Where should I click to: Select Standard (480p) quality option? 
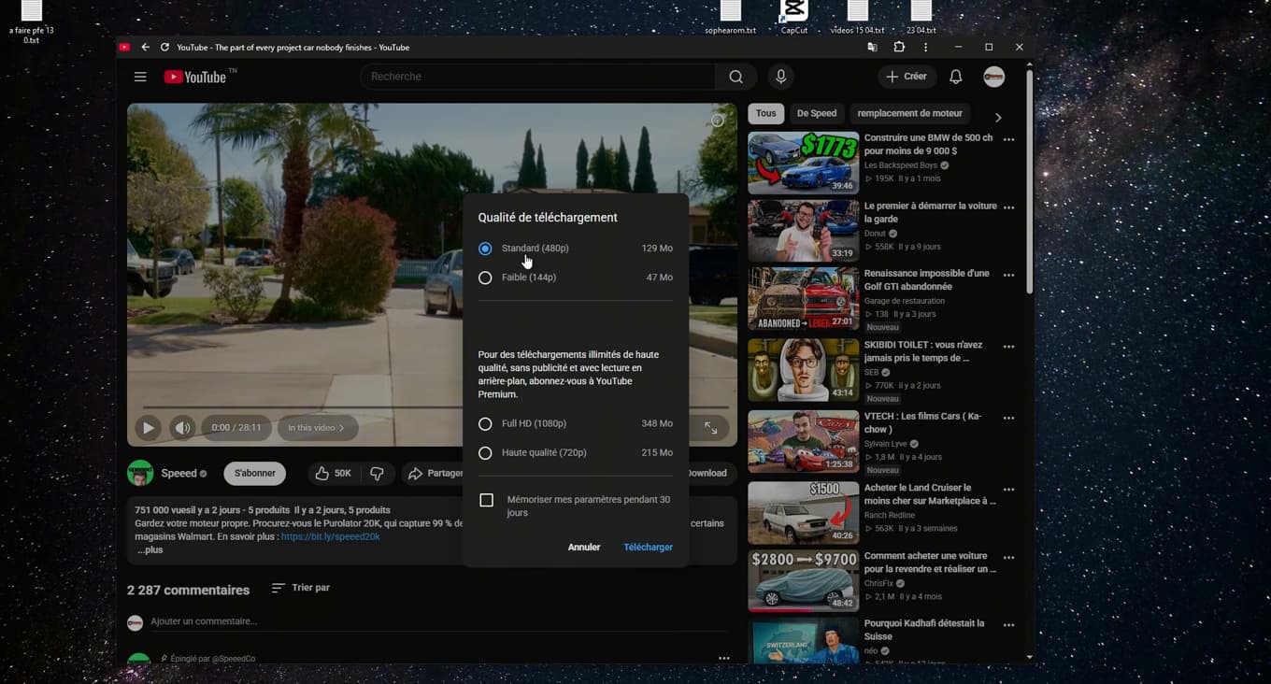(485, 249)
